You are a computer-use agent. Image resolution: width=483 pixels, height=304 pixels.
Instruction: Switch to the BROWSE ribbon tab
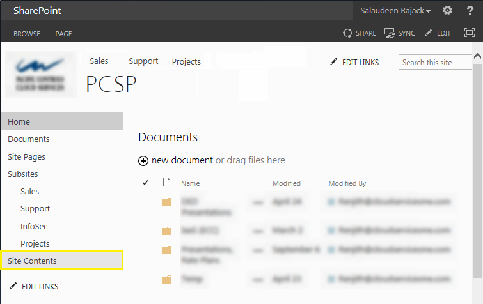[x=27, y=34]
